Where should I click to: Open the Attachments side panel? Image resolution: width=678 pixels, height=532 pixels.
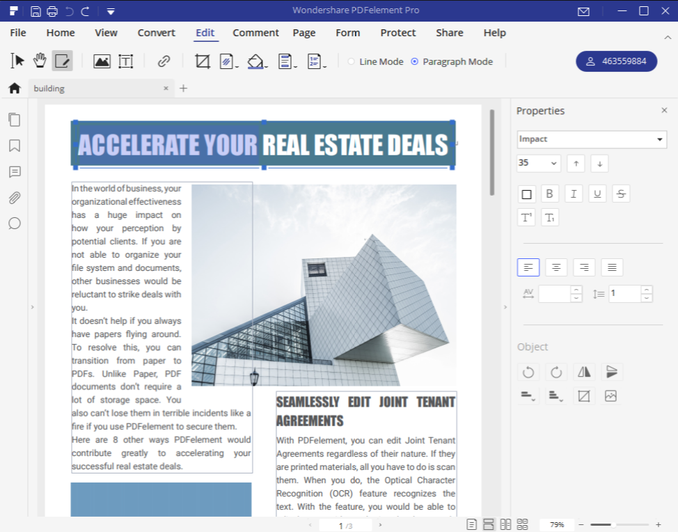pos(14,198)
